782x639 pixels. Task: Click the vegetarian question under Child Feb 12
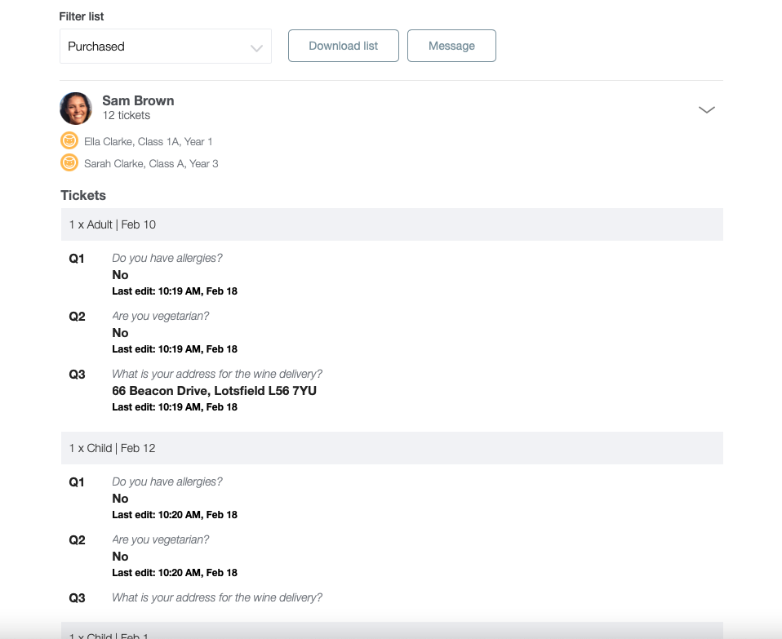click(x=161, y=539)
